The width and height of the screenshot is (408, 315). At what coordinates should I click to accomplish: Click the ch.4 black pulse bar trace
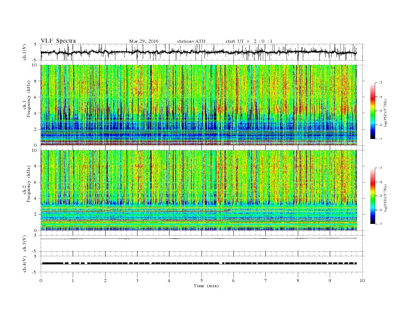pyautogui.click(x=199, y=264)
